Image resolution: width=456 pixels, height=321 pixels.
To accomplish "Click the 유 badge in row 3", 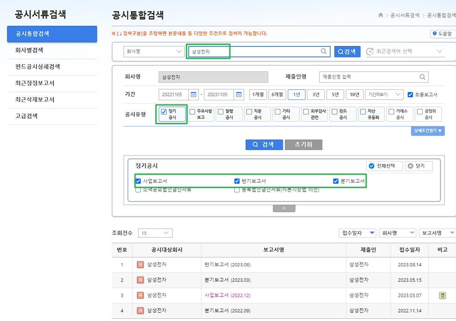I will coord(140,295).
